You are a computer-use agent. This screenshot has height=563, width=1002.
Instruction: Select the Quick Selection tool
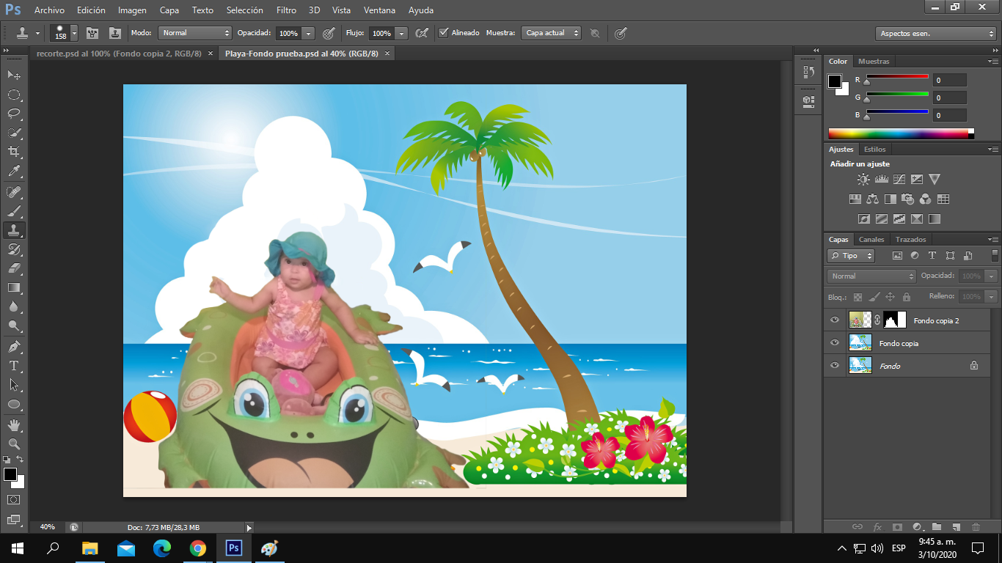click(14, 133)
